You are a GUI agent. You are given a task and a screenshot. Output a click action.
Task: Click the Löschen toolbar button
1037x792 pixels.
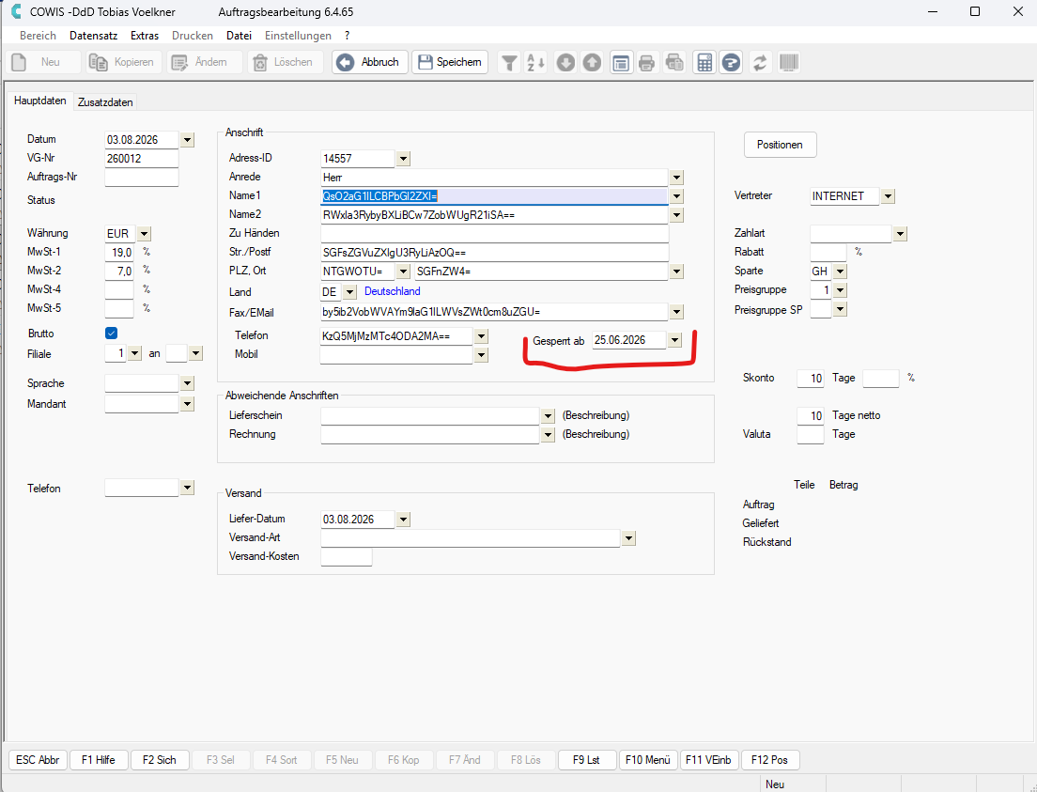click(x=286, y=62)
